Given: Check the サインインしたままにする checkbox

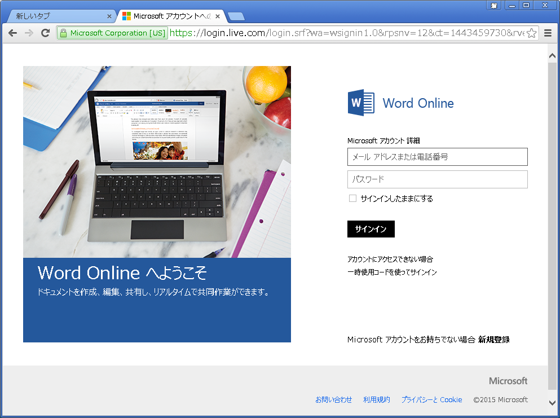Looking at the screenshot, I should [x=352, y=199].
